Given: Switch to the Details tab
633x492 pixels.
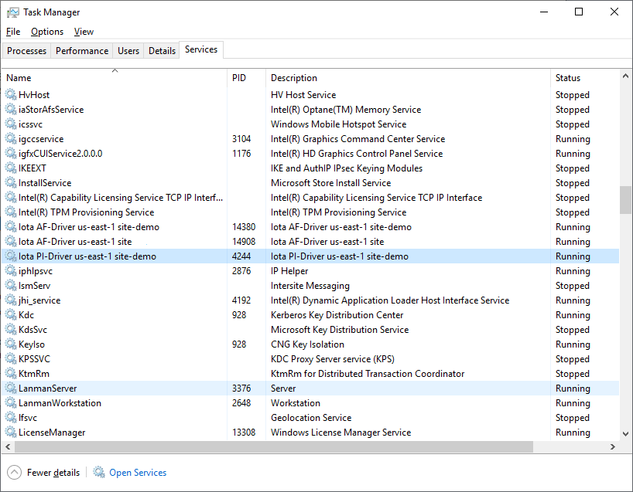Looking at the screenshot, I should point(162,51).
